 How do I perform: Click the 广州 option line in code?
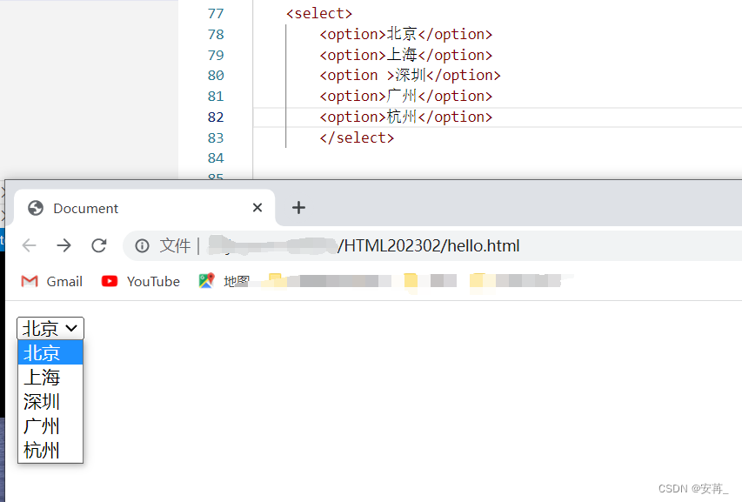tap(406, 96)
